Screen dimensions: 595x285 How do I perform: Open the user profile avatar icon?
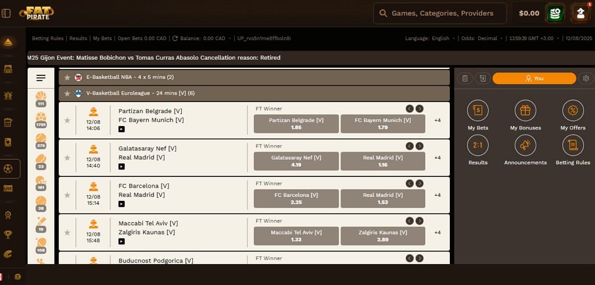(580, 13)
